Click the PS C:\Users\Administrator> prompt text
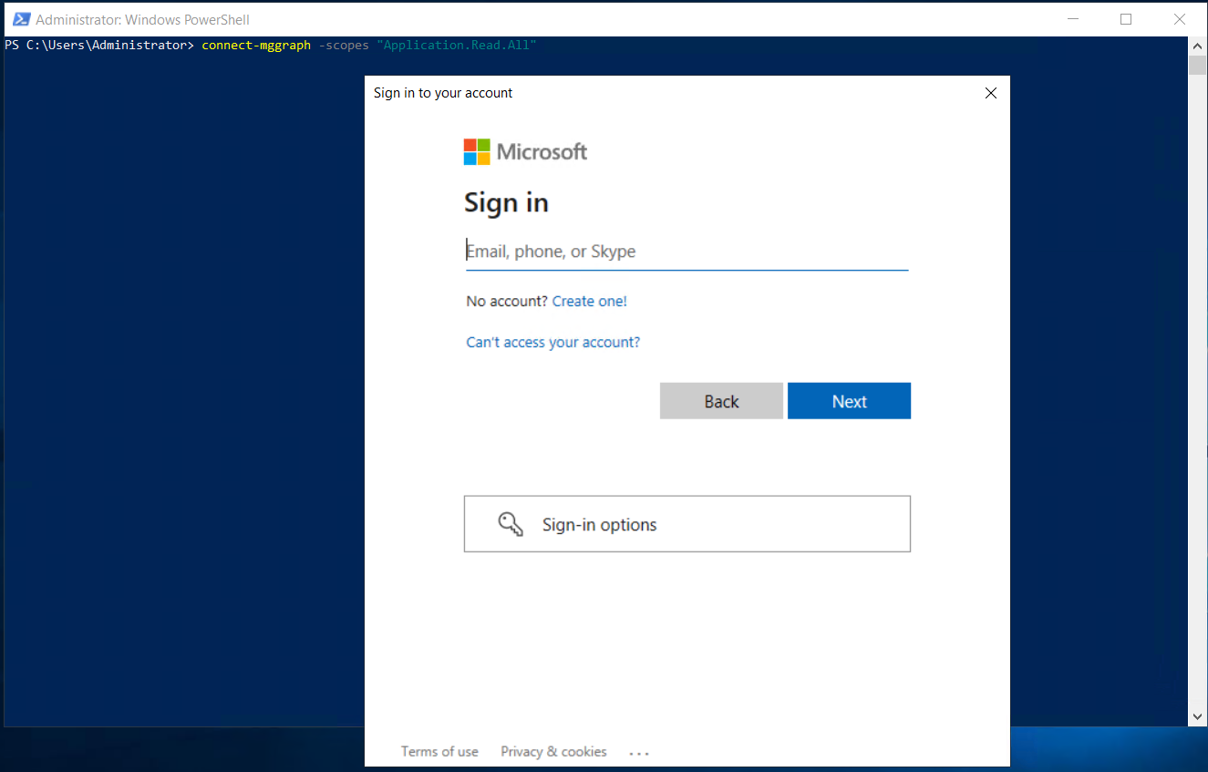Viewport: 1208px width, 772px height. pyautogui.click(x=99, y=46)
